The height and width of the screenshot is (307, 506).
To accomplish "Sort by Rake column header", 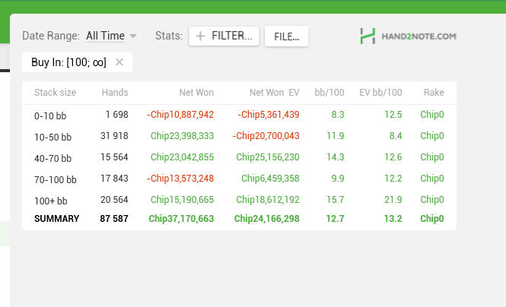I will click(434, 93).
